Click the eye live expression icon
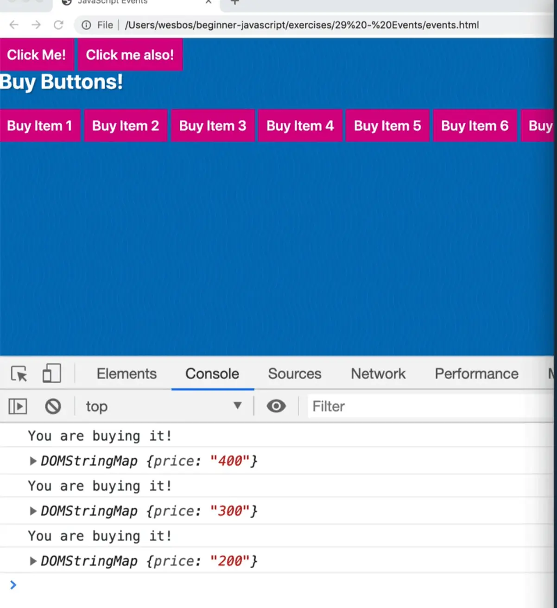The image size is (557, 608). coord(276,406)
